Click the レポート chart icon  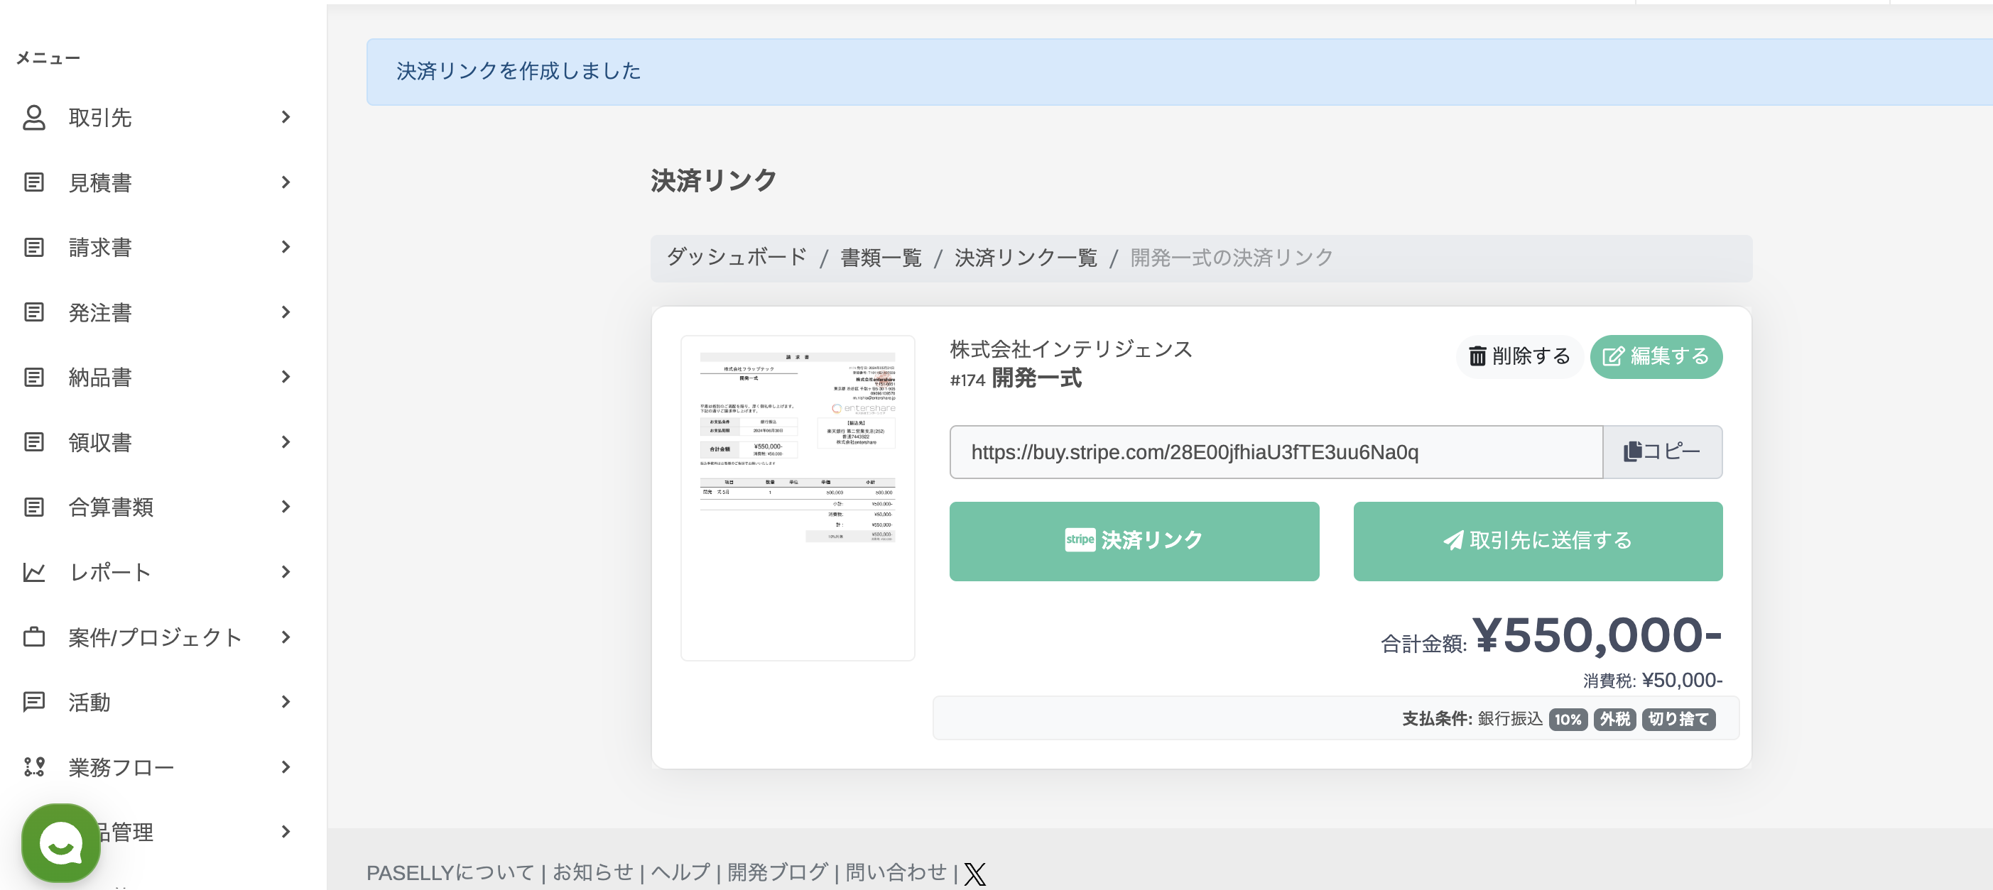coord(33,572)
